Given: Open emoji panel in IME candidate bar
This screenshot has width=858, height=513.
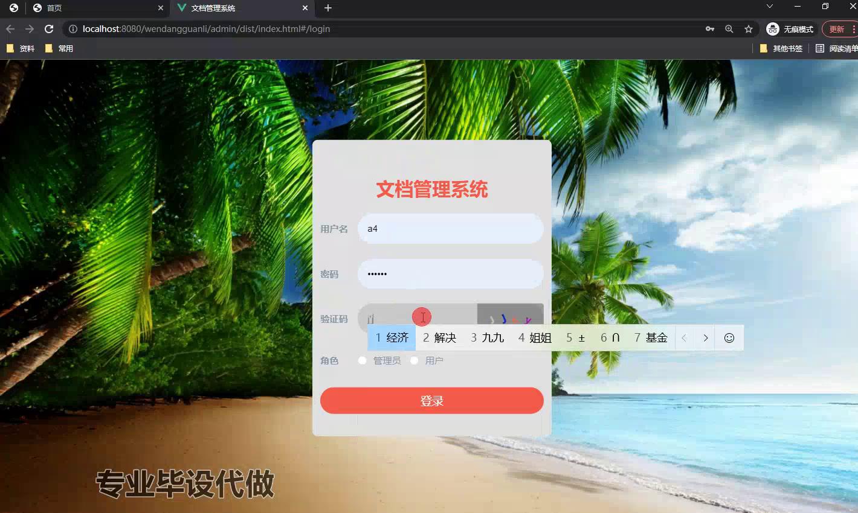Looking at the screenshot, I should [729, 338].
